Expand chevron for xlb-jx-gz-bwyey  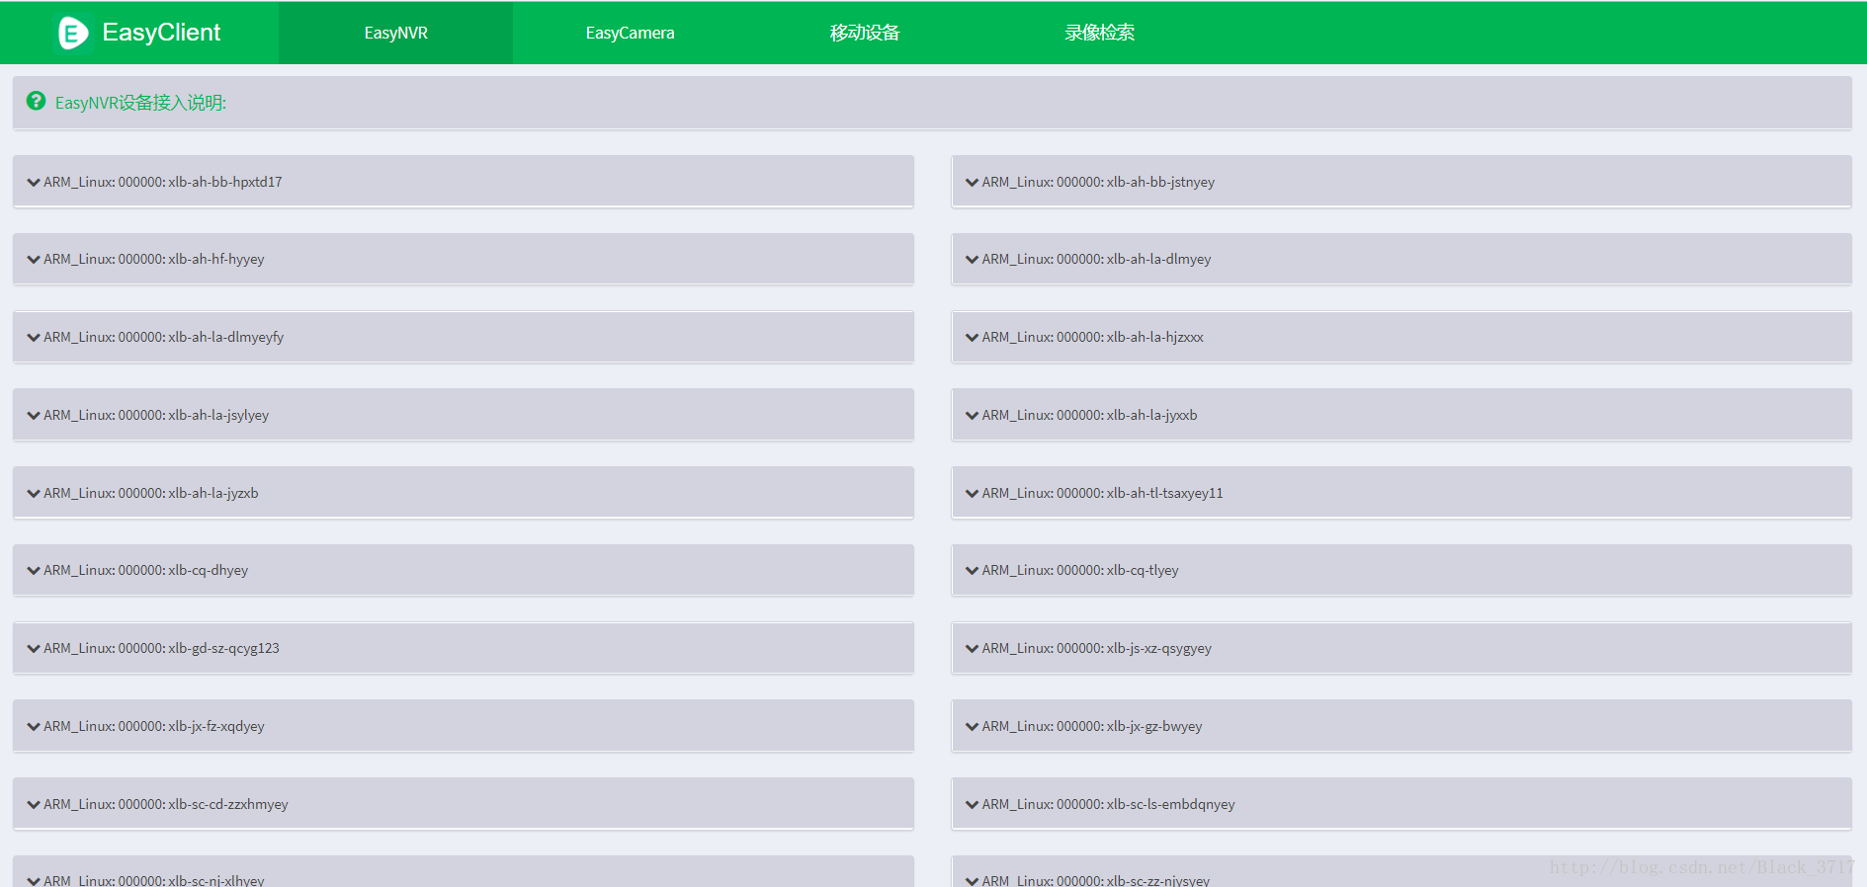pyautogui.click(x=972, y=726)
